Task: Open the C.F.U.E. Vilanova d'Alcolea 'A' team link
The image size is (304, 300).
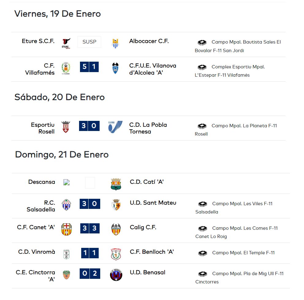Action: (x=153, y=69)
